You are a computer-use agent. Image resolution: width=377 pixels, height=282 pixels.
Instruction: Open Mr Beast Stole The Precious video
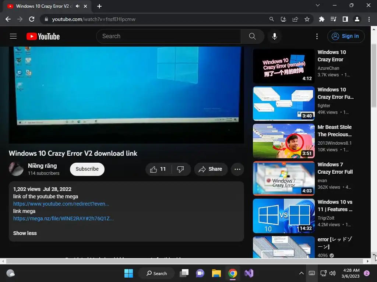click(334, 131)
